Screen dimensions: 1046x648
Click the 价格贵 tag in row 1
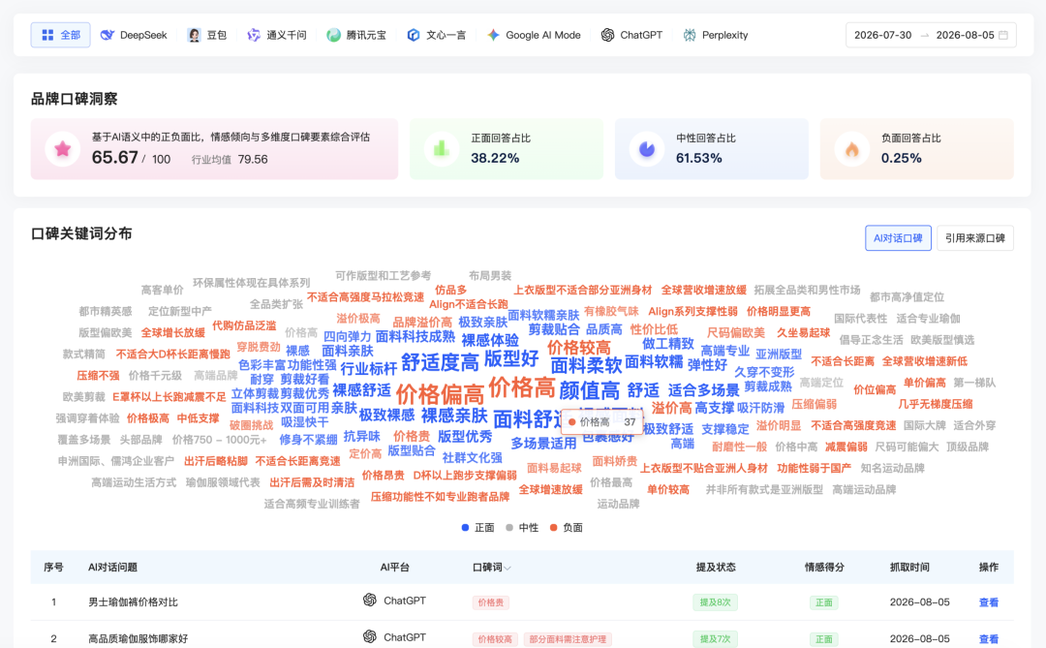pyautogui.click(x=490, y=602)
